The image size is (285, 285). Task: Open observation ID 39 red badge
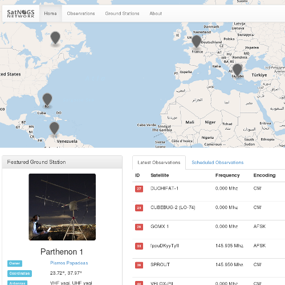tap(139, 265)
